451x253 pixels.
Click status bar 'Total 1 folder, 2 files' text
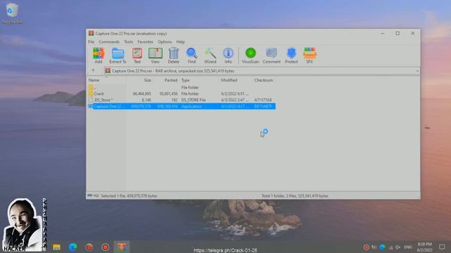tap(295, 196)
